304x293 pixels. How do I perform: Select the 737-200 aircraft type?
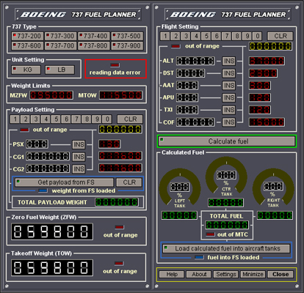click(x=27, y=36)
